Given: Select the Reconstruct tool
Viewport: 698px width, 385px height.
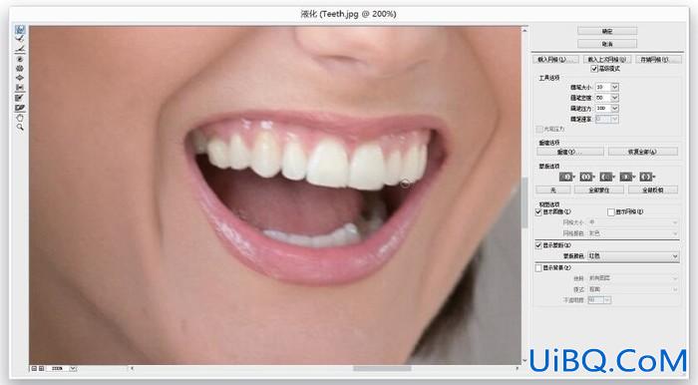Looking at the screenshot, I should click(20, 40).
